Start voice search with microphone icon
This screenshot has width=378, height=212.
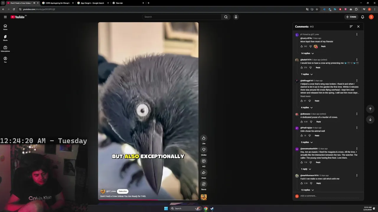pyautogui.click(x=236, y=17)
